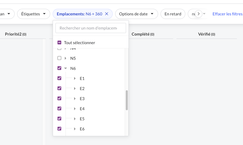This screenshot has height=145, width=243.
Task: Click Effacer les filtres link
Action: [x=227, y=14]
